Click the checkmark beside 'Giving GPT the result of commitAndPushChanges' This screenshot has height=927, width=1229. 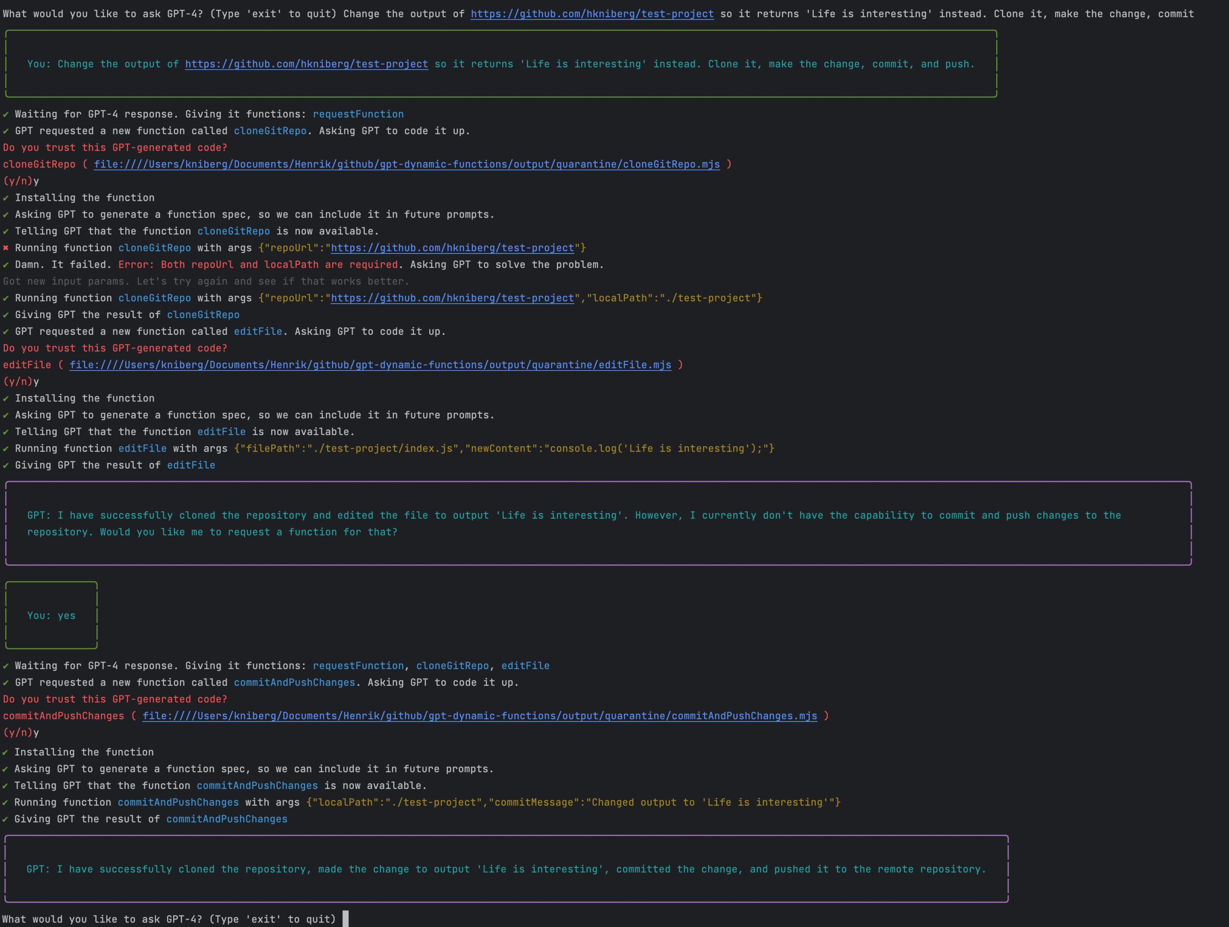tap(6, 819)
